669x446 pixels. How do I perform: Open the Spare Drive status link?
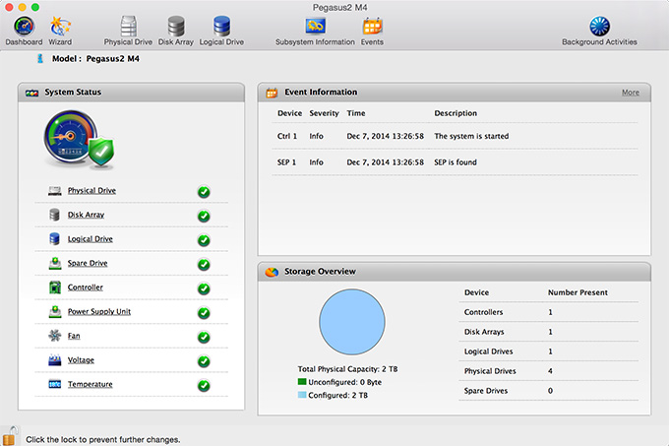(88, 263)
